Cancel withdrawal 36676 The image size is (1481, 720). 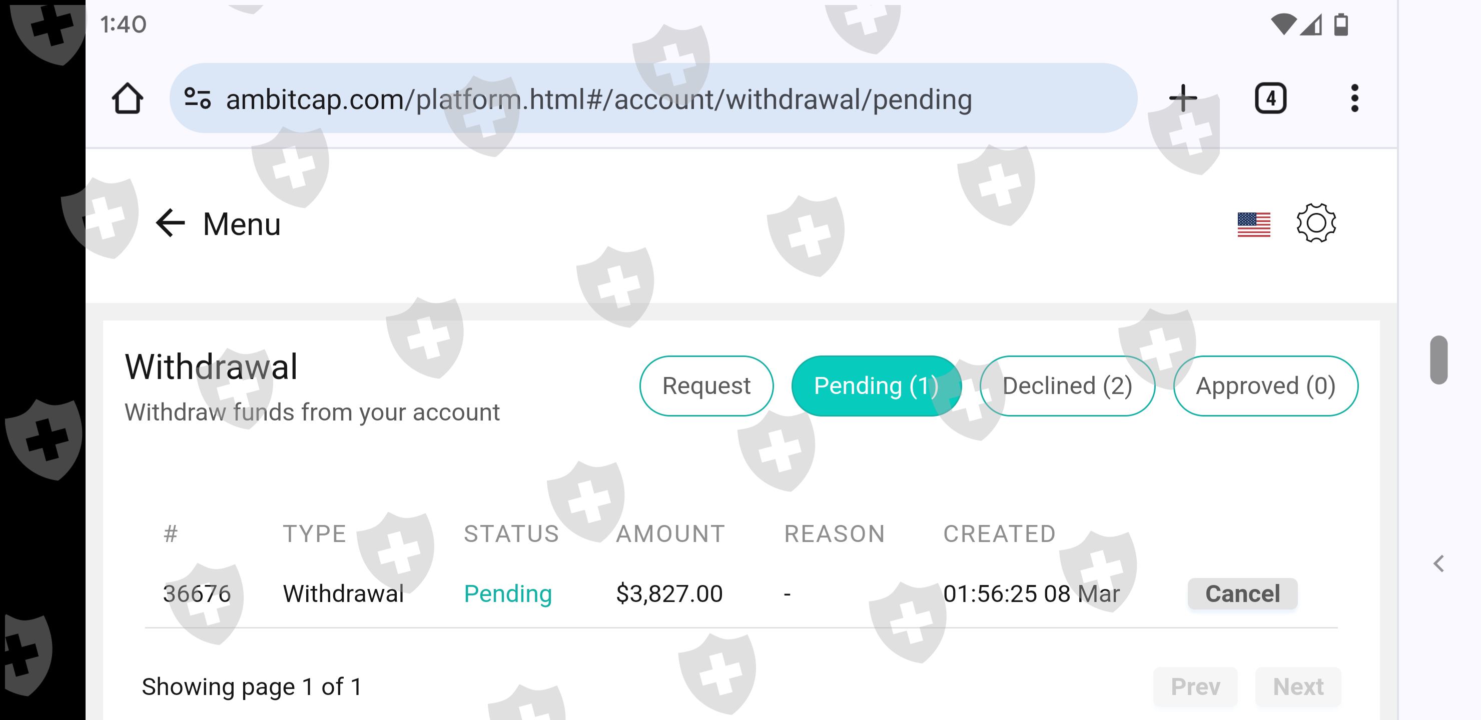1242,593
